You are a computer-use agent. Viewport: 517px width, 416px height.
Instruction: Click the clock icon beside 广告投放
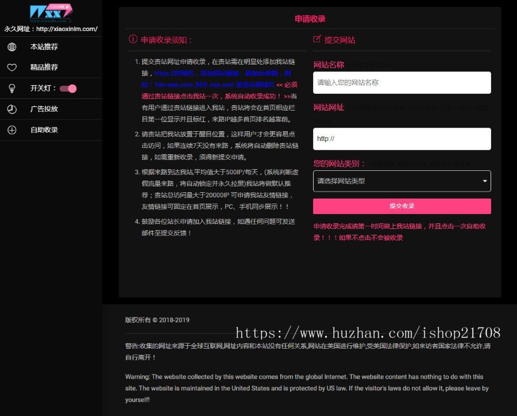pyautogui.click(x=12, y=109)
